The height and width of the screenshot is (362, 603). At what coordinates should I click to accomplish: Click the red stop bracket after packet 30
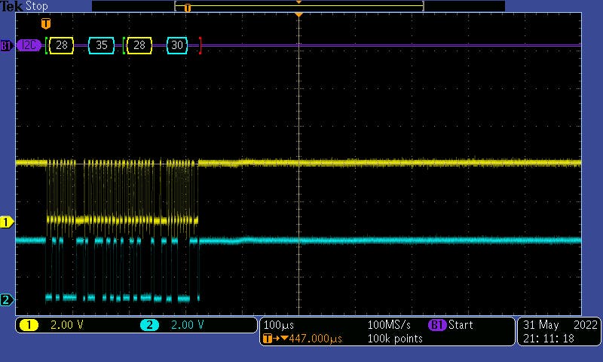pos(200,45)
